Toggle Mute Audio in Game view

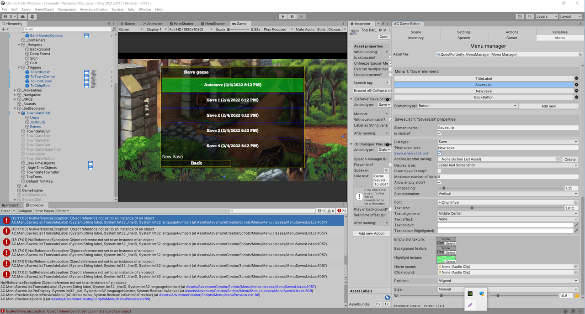pos(305,29)
